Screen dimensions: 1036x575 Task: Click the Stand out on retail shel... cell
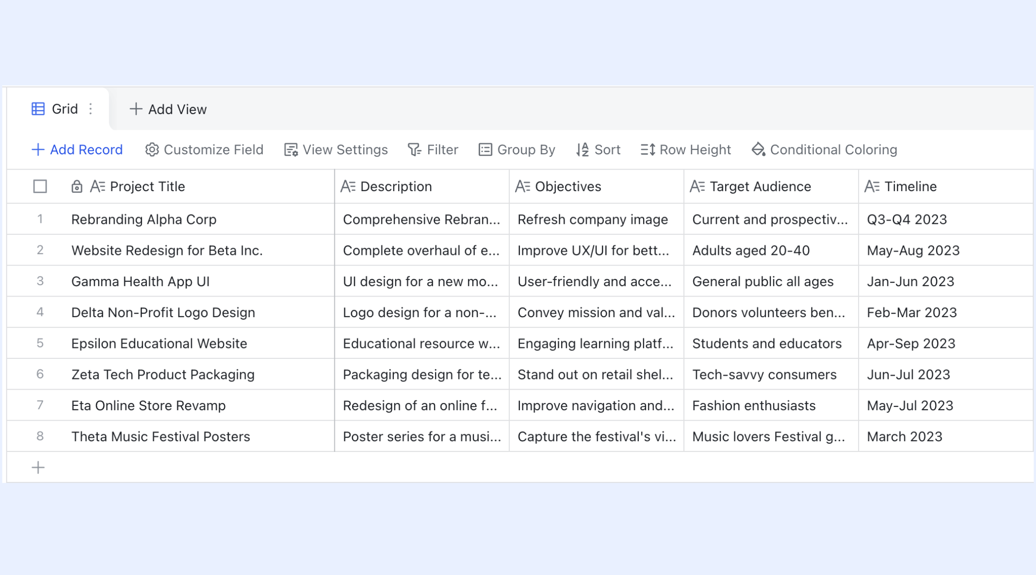(597, 374)
